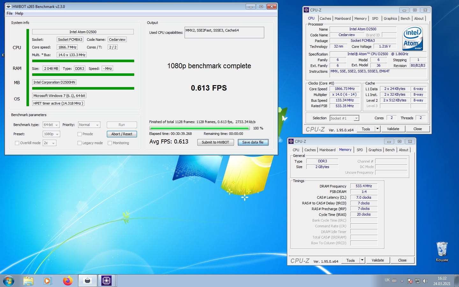This screenshot has width=459, height=287.
Task: Click Submit to HWBOT button
Action: [215, 142]
